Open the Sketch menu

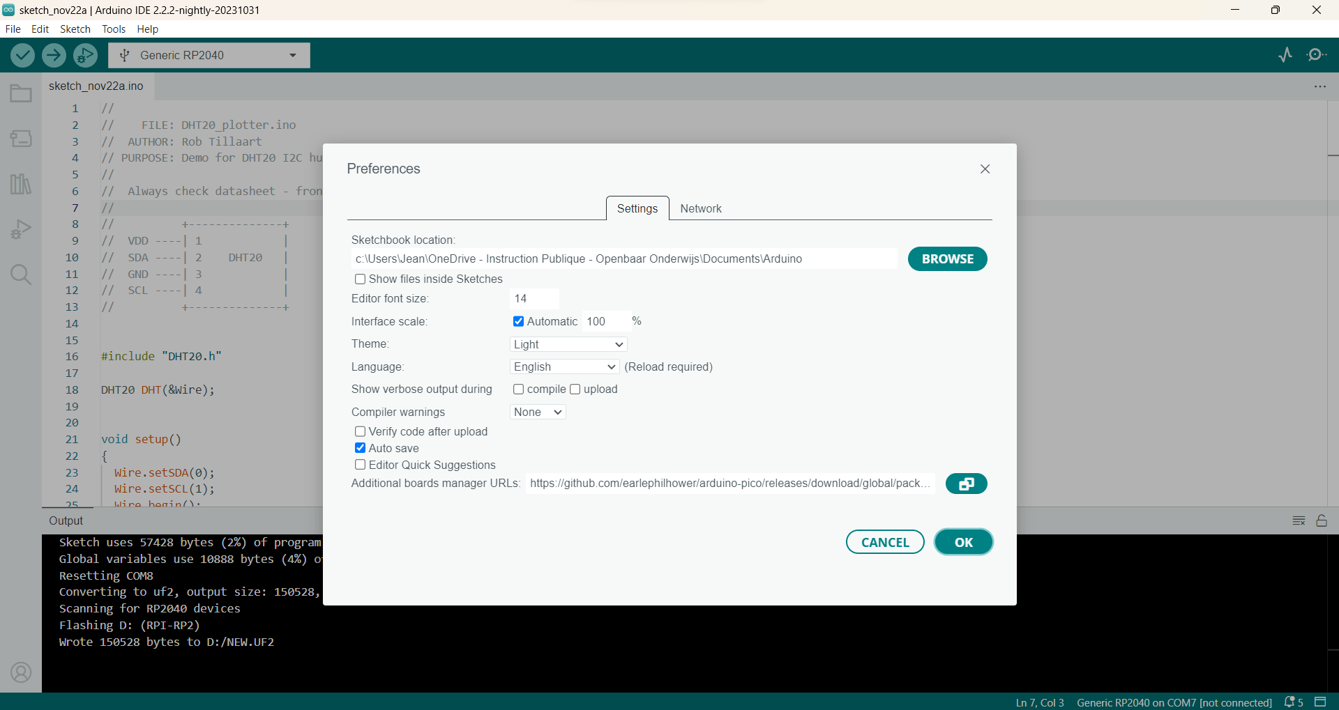(75, 29)
